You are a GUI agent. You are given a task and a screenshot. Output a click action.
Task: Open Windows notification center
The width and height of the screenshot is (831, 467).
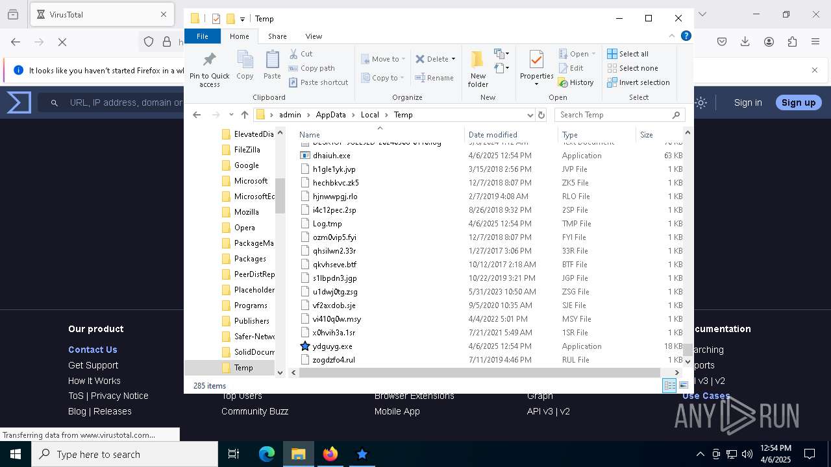pos(810,454)
